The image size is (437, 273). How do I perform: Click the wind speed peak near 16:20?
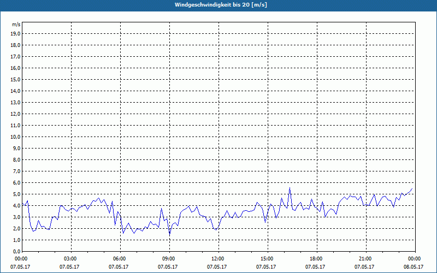[290, 187]
